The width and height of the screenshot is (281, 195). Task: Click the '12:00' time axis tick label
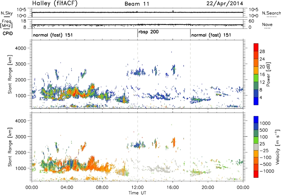[137, 188]
